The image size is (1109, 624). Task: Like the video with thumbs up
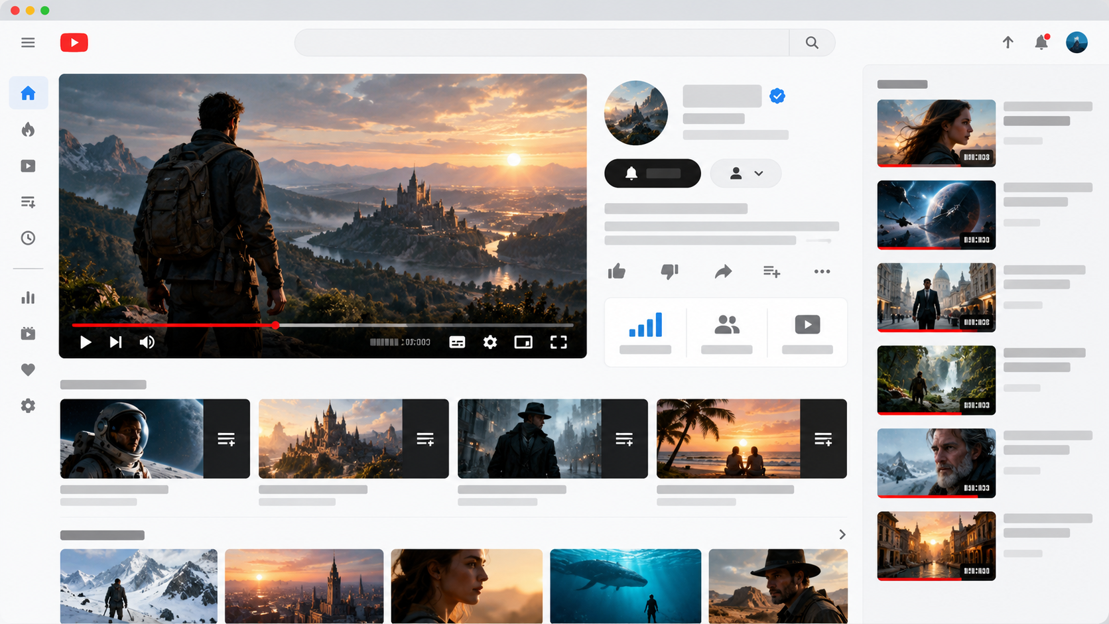(x=617, y=271)
